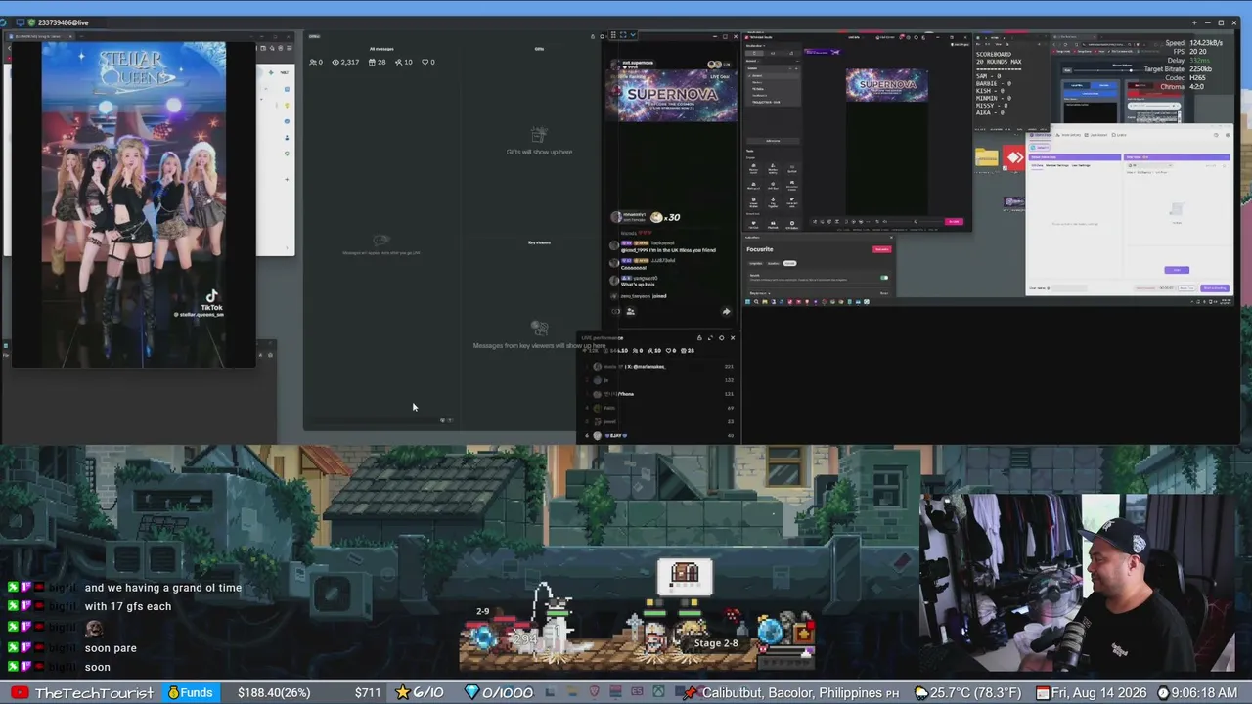The height and width of the screenshot is (704, 1252).
Task: Click the Key viewers section header
Action: click(x=539, y=242)
